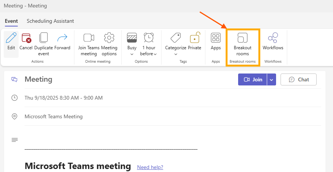Screen dimensions: 333x172
Task: Follow the Need help? link
Action: click(150, 167)
